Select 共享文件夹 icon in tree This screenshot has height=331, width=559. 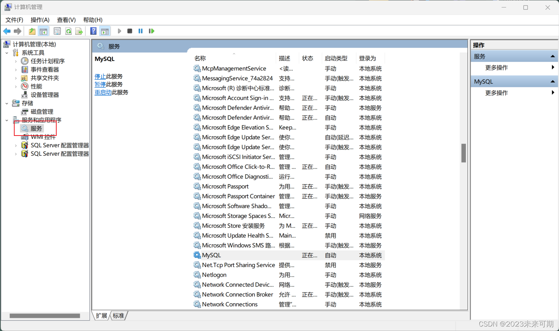(25, 78)
